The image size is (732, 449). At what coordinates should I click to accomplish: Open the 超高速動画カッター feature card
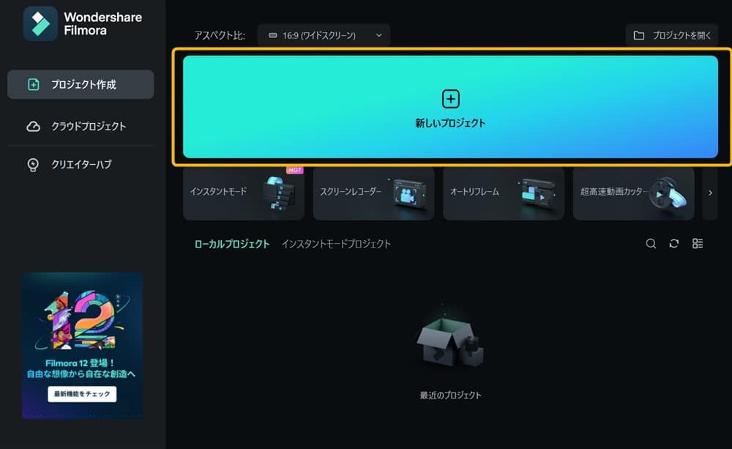point(634,193)
